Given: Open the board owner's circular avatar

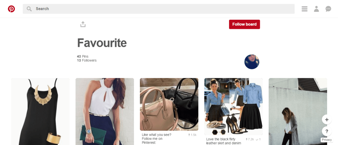Looking at the screenshot, I should point(252,62).
